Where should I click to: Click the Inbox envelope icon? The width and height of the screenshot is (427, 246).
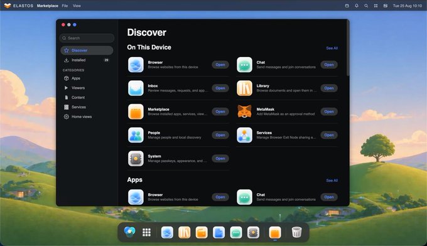136,88
